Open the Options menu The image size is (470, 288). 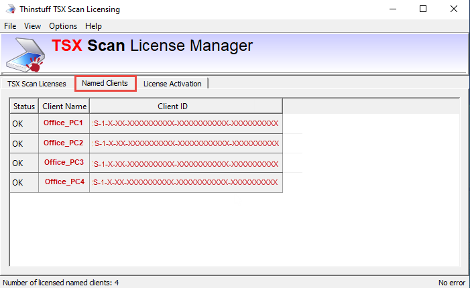tap(63, 26)
